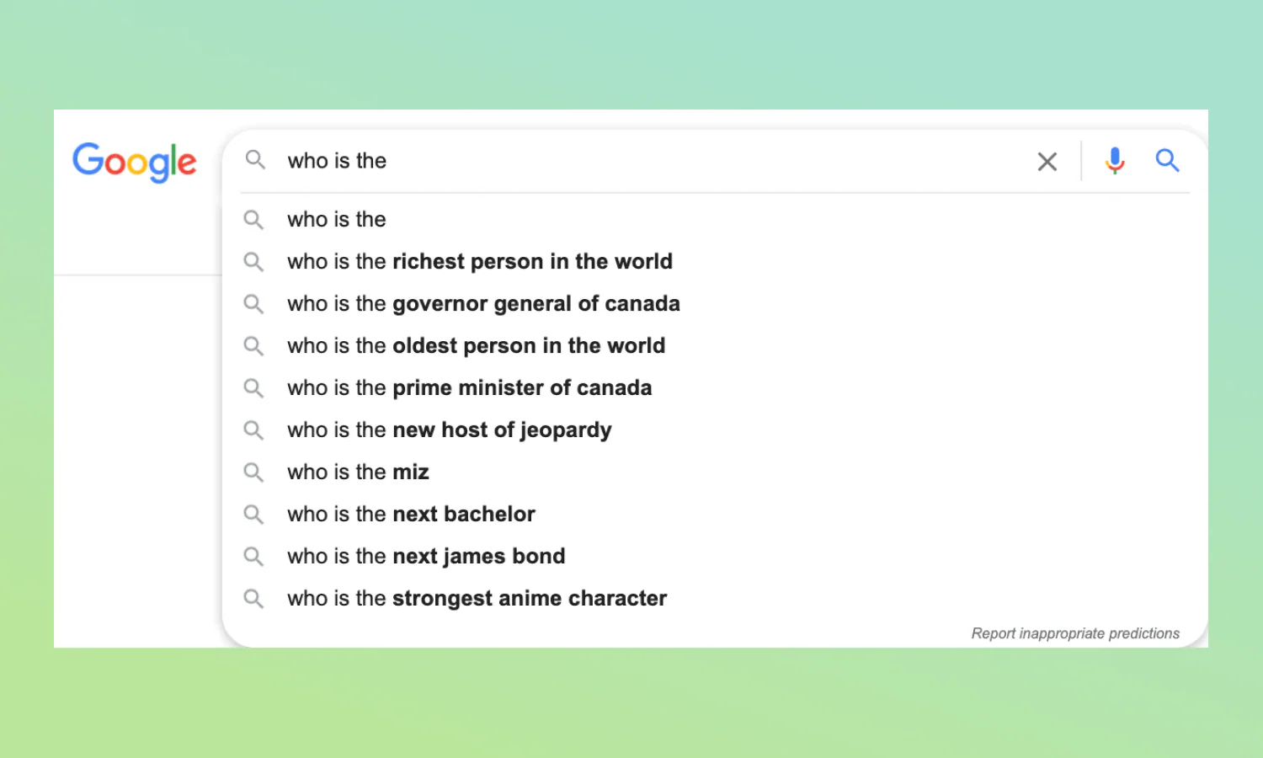Click the magnifier icon beside 'who is the strongest anime character'
The height and width of the screenshot is (758, 1263).
click(253, 598)
